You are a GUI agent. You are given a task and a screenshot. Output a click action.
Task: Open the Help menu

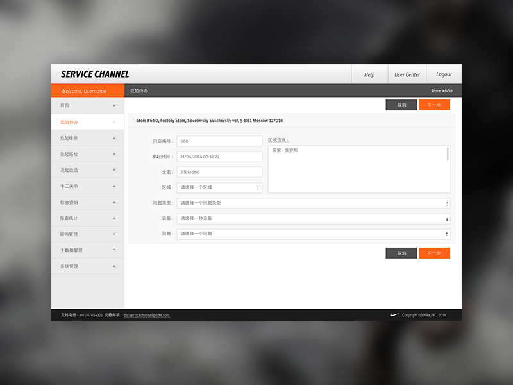click(x=369, y=74)
